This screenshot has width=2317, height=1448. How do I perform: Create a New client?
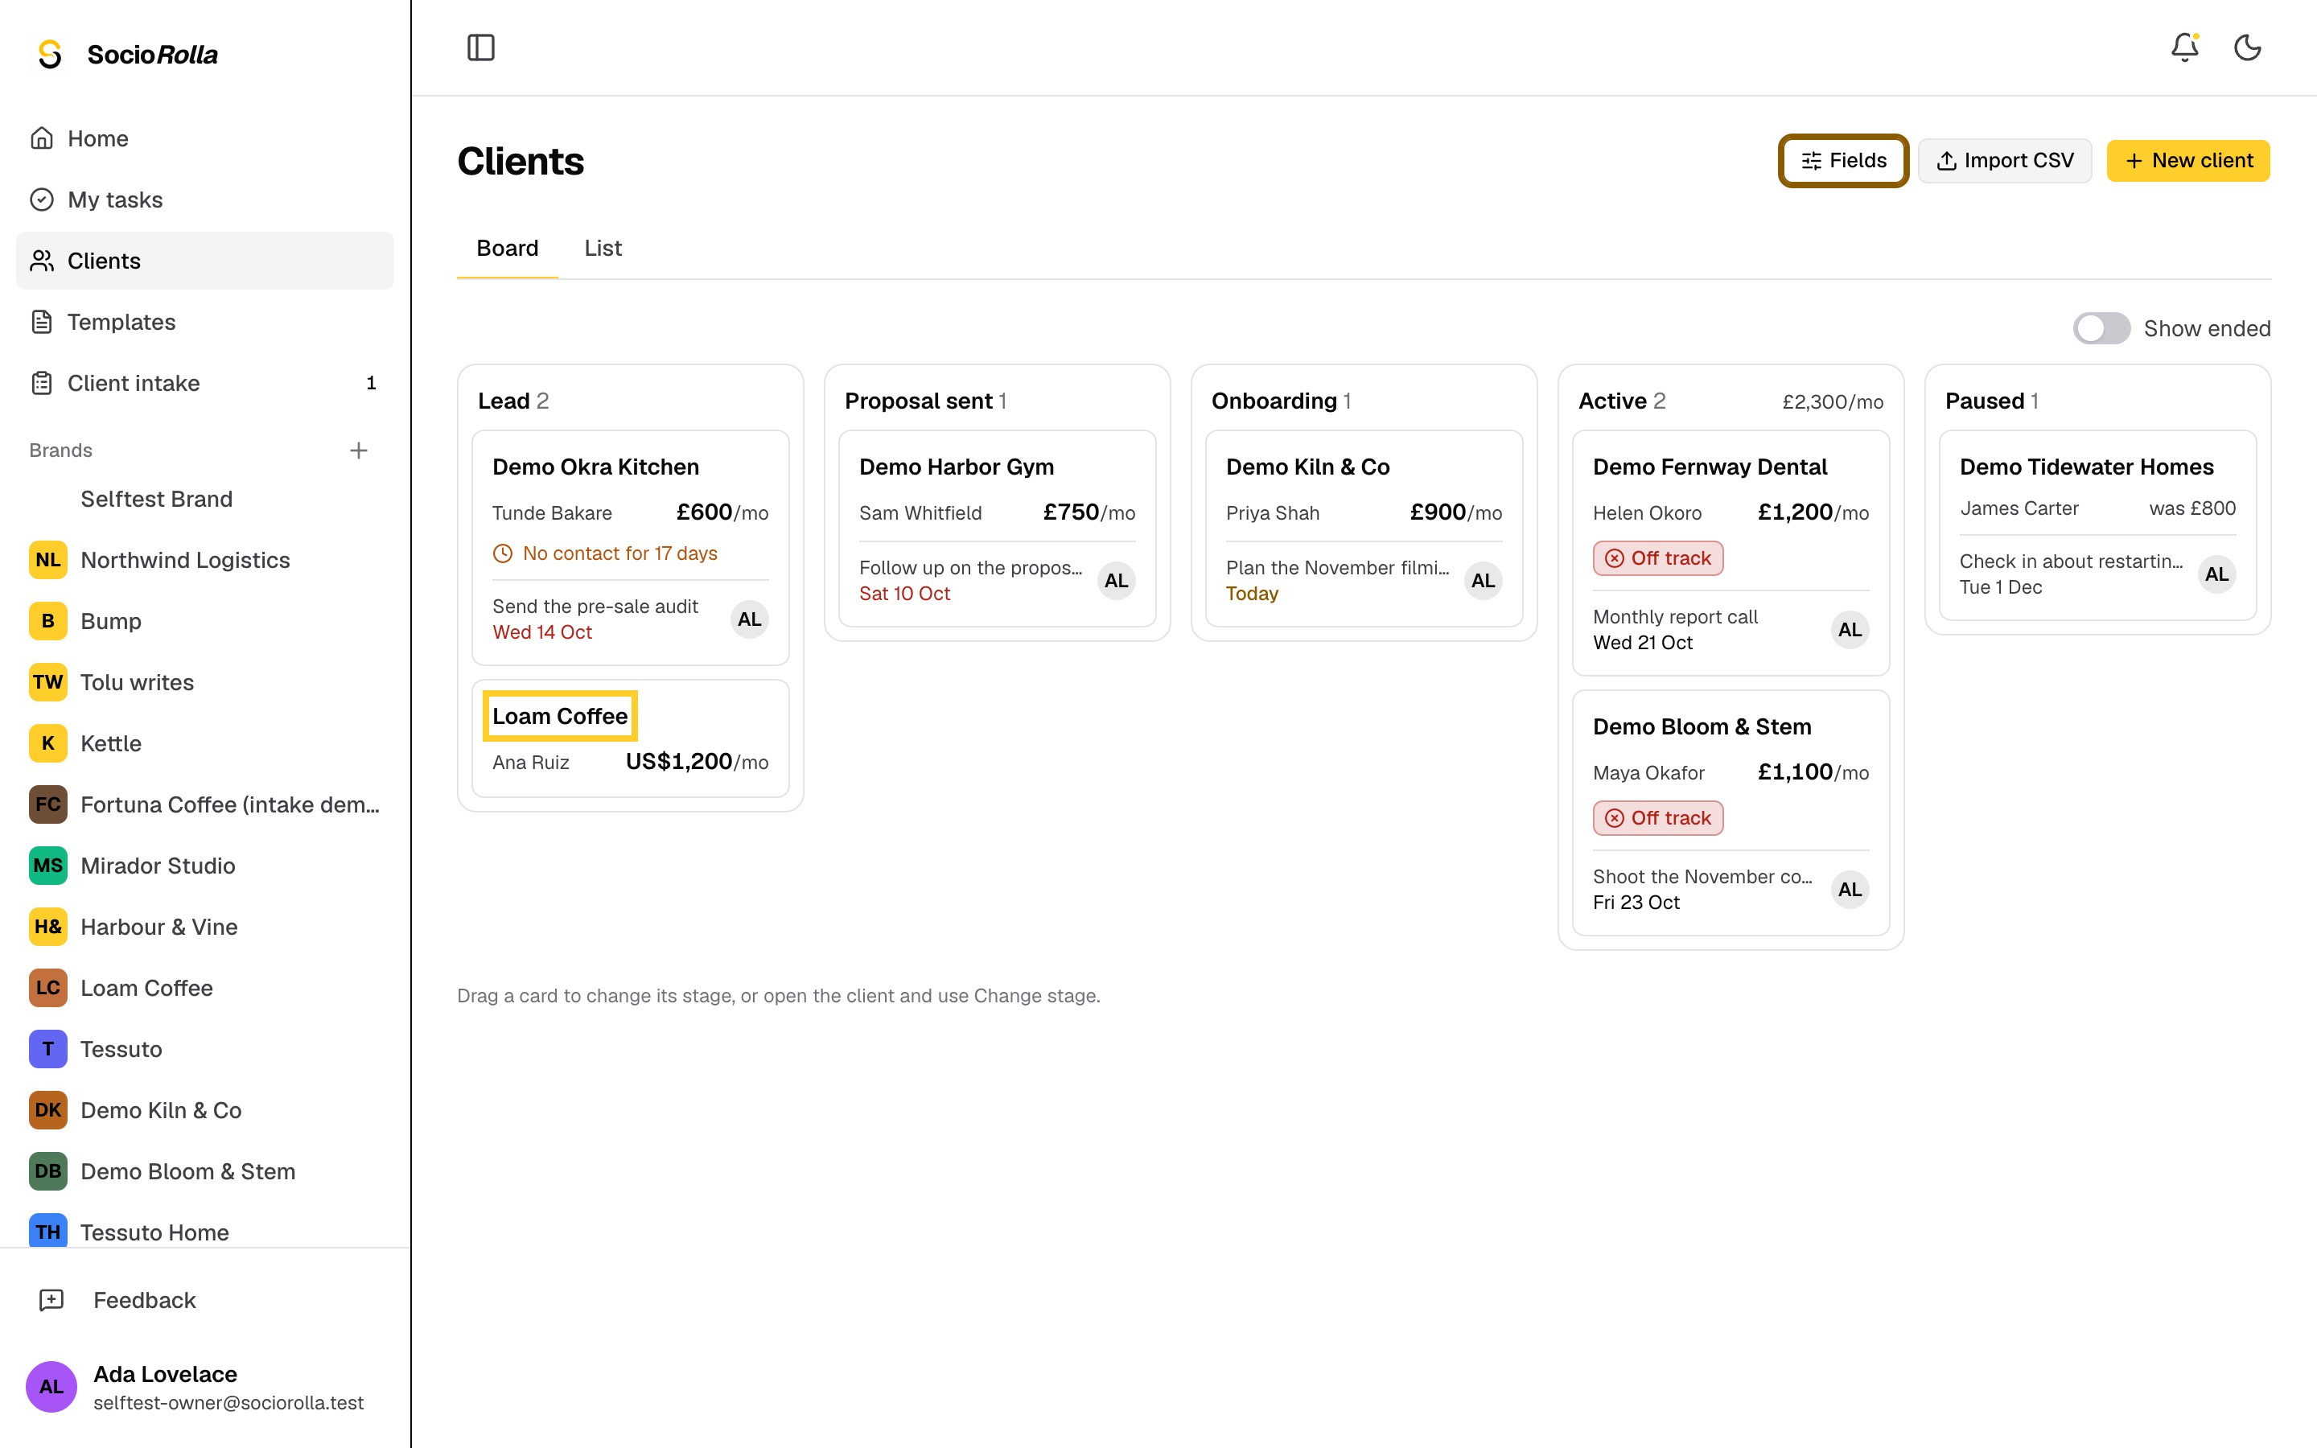2187,161
